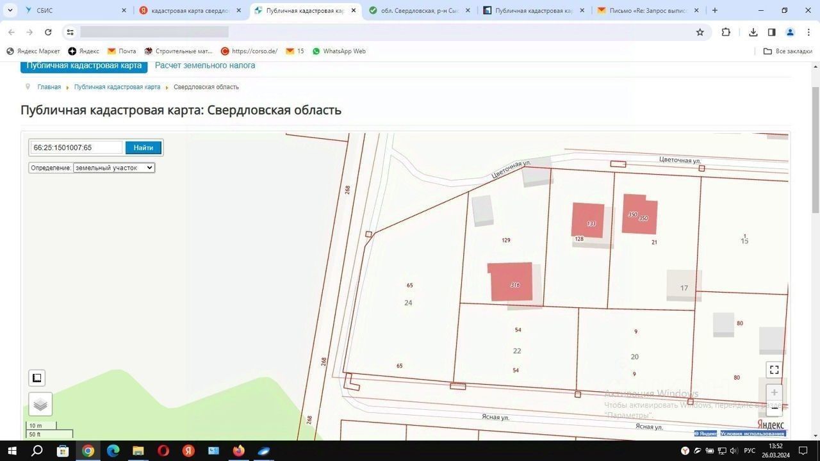Close the СБИС tab
Image resolution: width=820 pixels, height=461 pixels.
124,10
